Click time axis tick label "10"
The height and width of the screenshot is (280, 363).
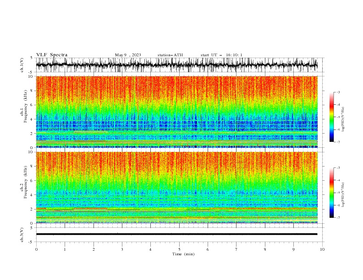pyautogui.click(x=322, y=249)
